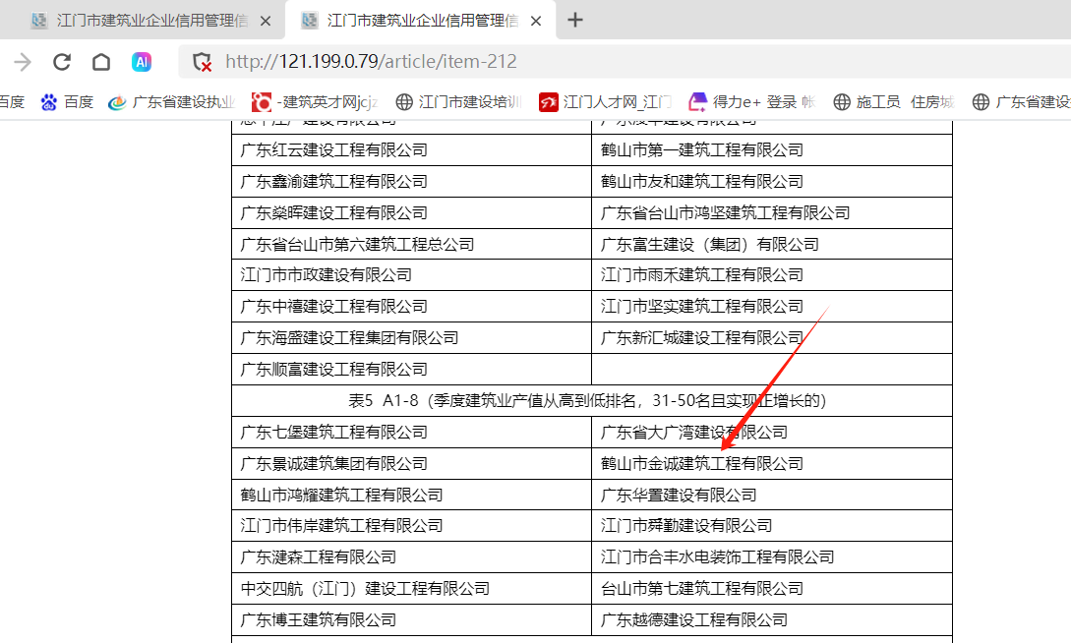The width and height of the screenshot is (1071, 643).
Task: Click the cell 广东博王建筑有限公司
Action: point(412,619)
